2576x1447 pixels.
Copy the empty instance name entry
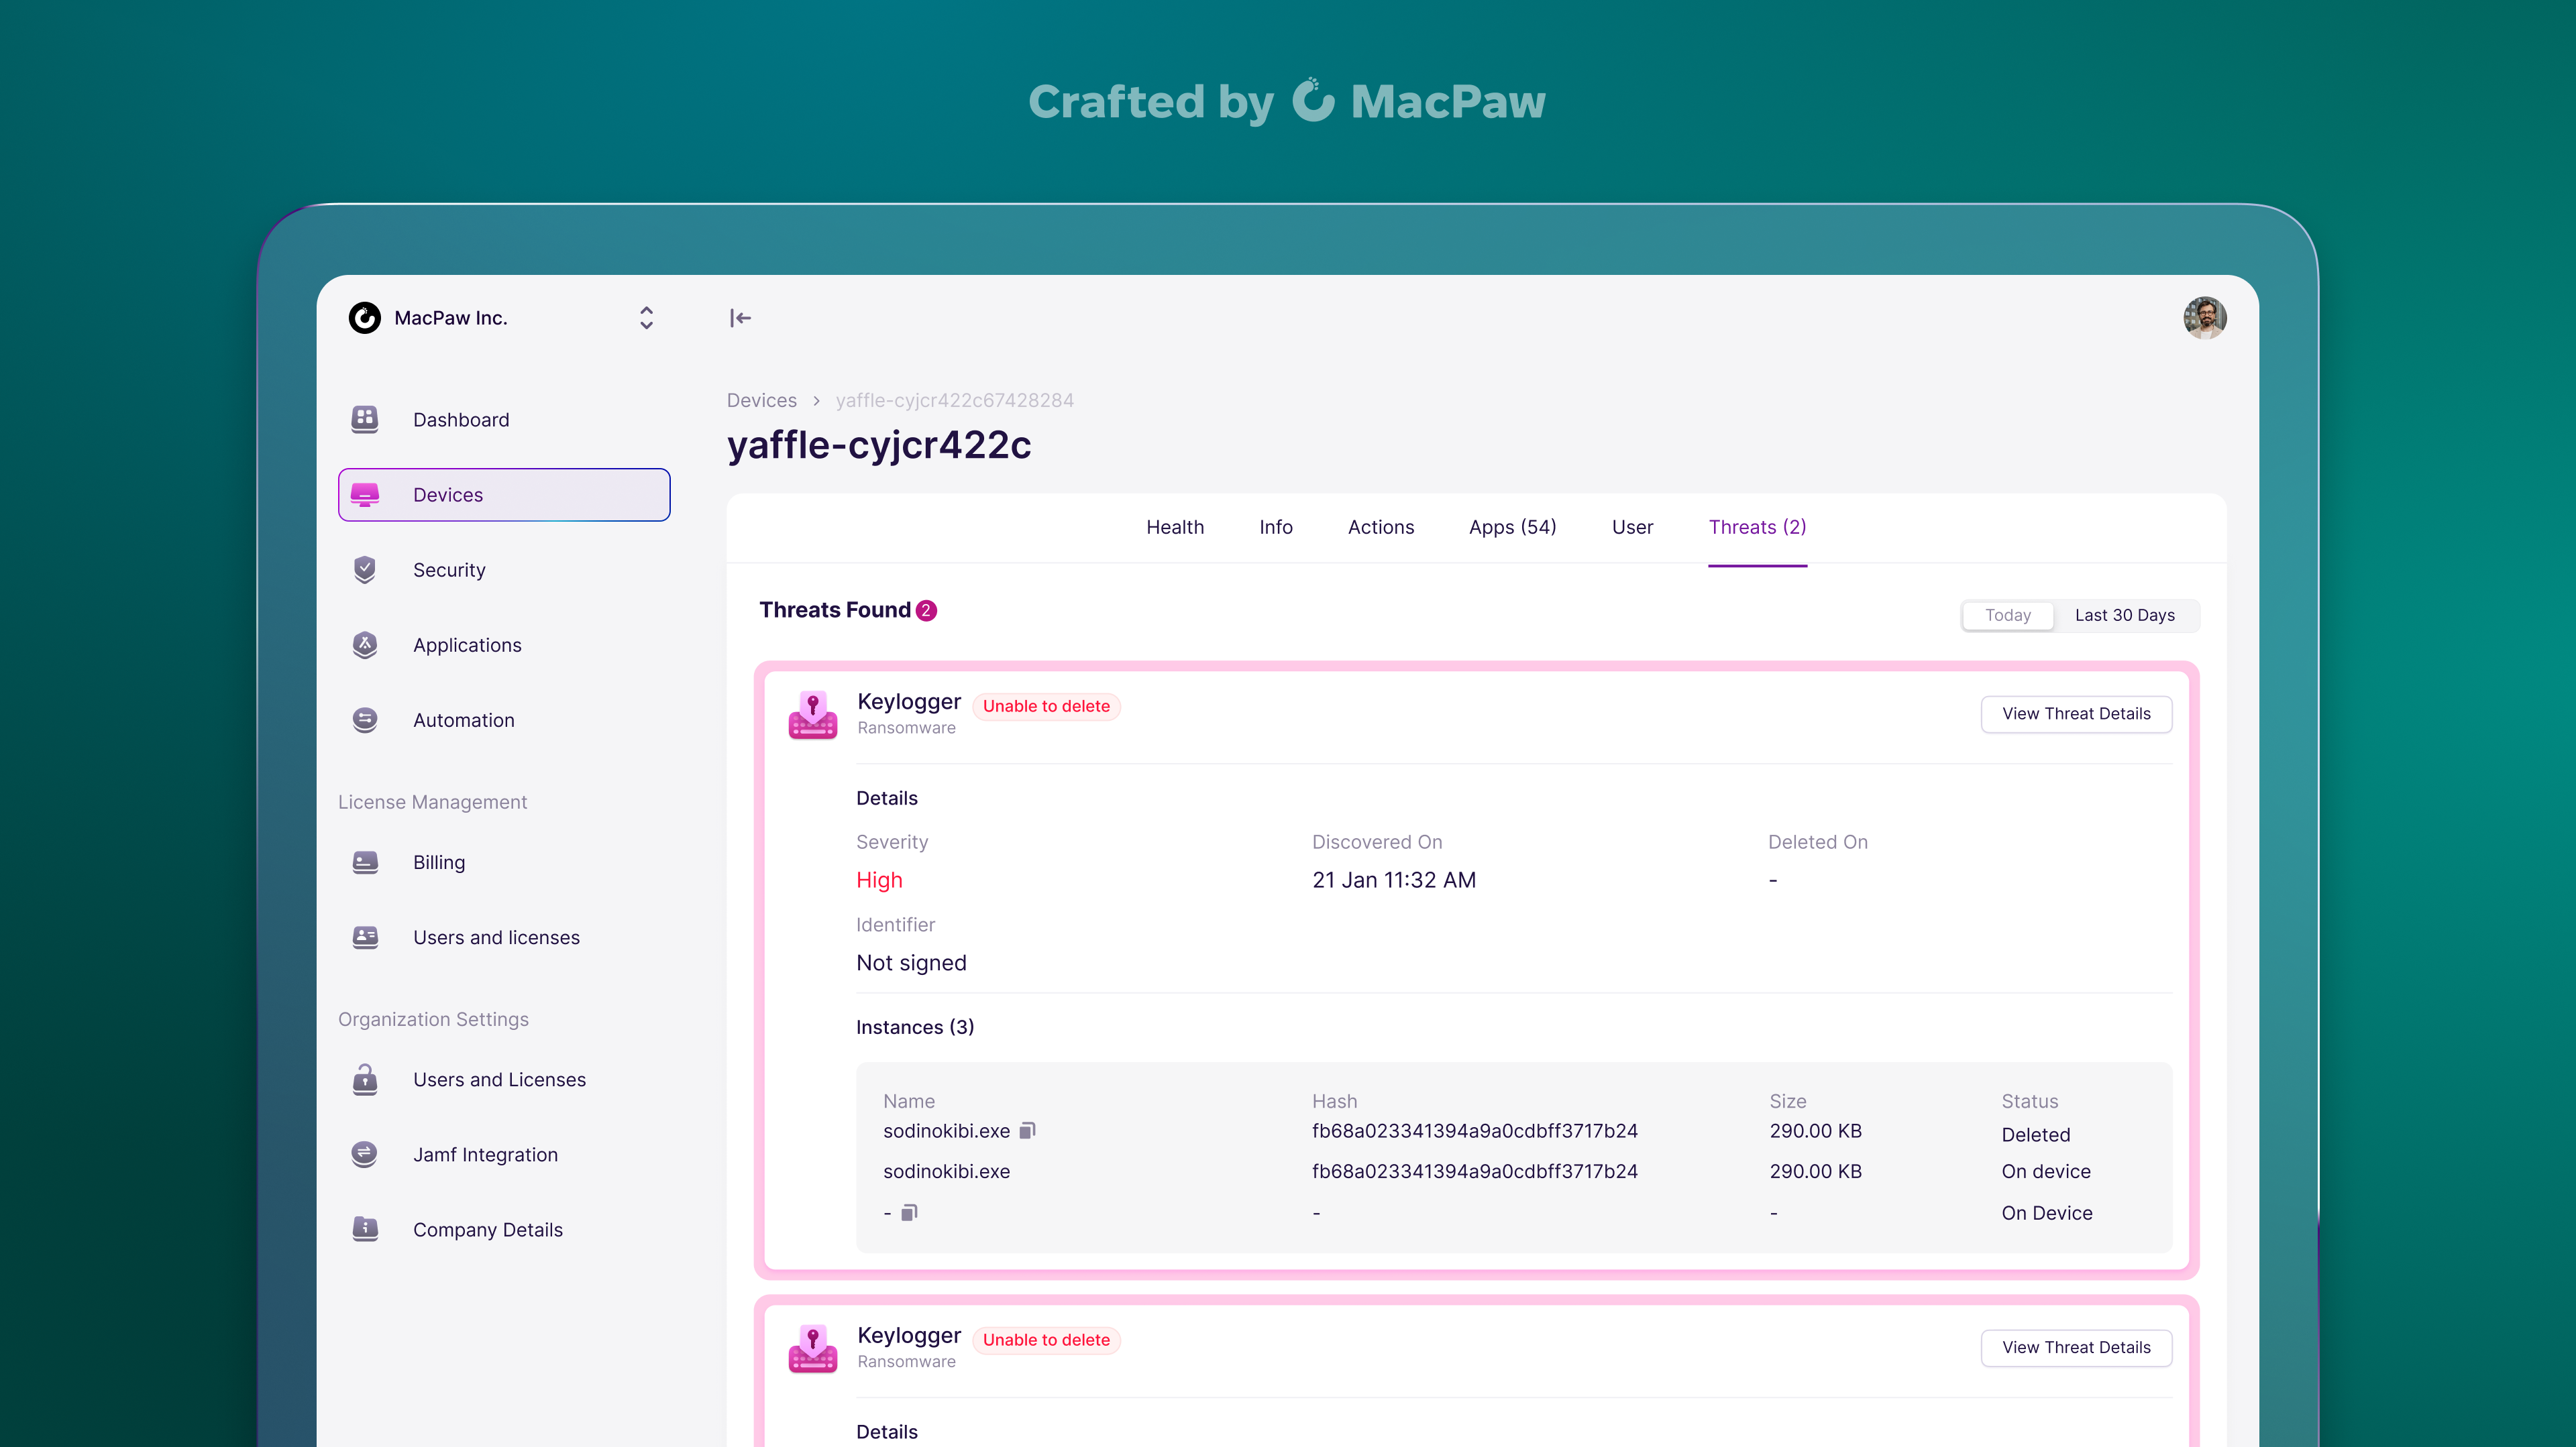click(909, 1212)
